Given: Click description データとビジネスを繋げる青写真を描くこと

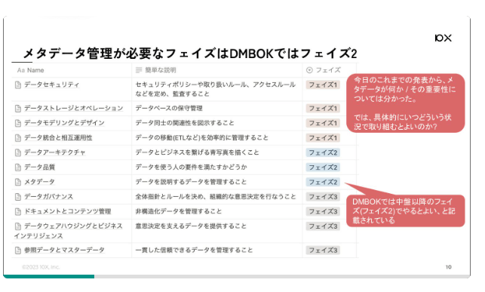Looking at the screenshot, I should [197, 152].
